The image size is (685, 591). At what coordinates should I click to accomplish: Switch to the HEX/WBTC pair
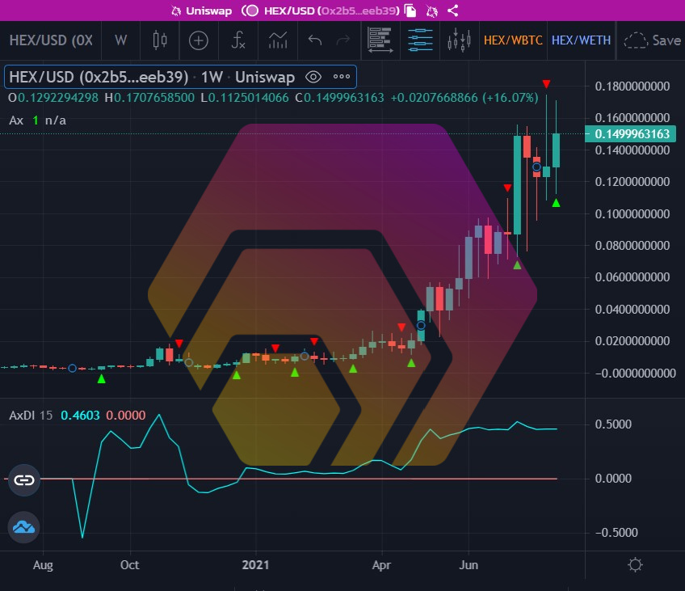(x=513, y=40)
